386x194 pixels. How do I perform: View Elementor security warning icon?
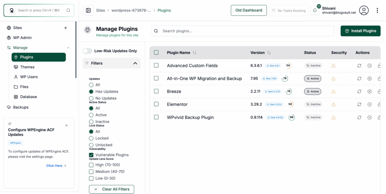tap(333, 104)
